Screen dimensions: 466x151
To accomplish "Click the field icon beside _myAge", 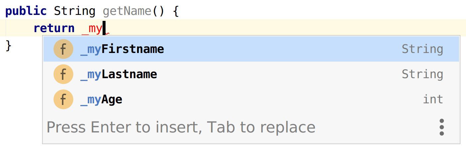I will [63, 99].
